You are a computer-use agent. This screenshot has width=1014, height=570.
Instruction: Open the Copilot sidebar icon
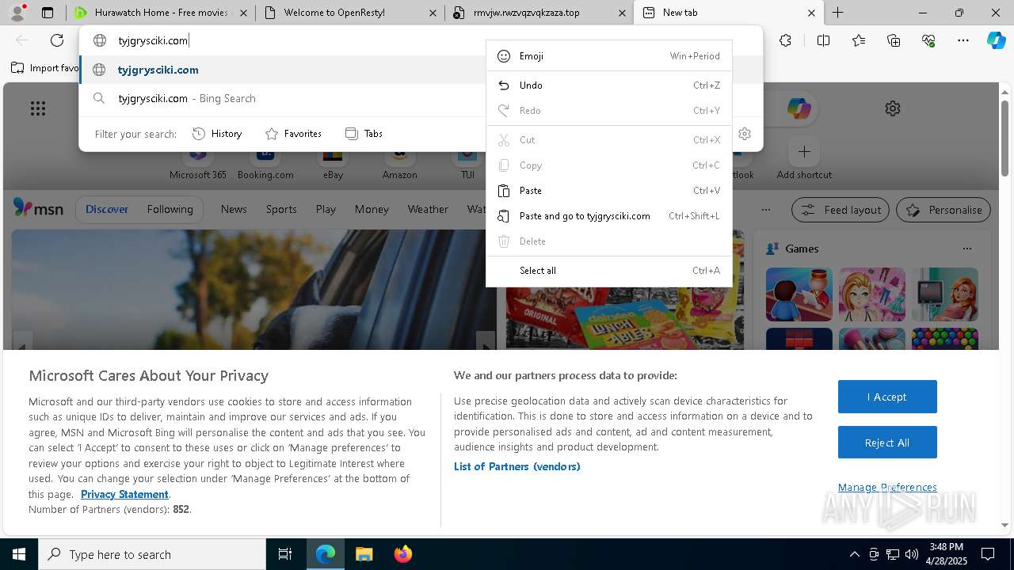tap(996, 40)
